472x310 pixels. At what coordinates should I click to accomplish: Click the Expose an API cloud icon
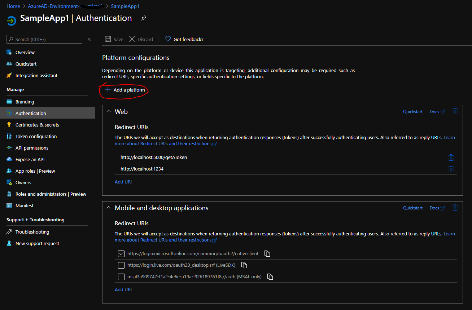pos(9,159)
